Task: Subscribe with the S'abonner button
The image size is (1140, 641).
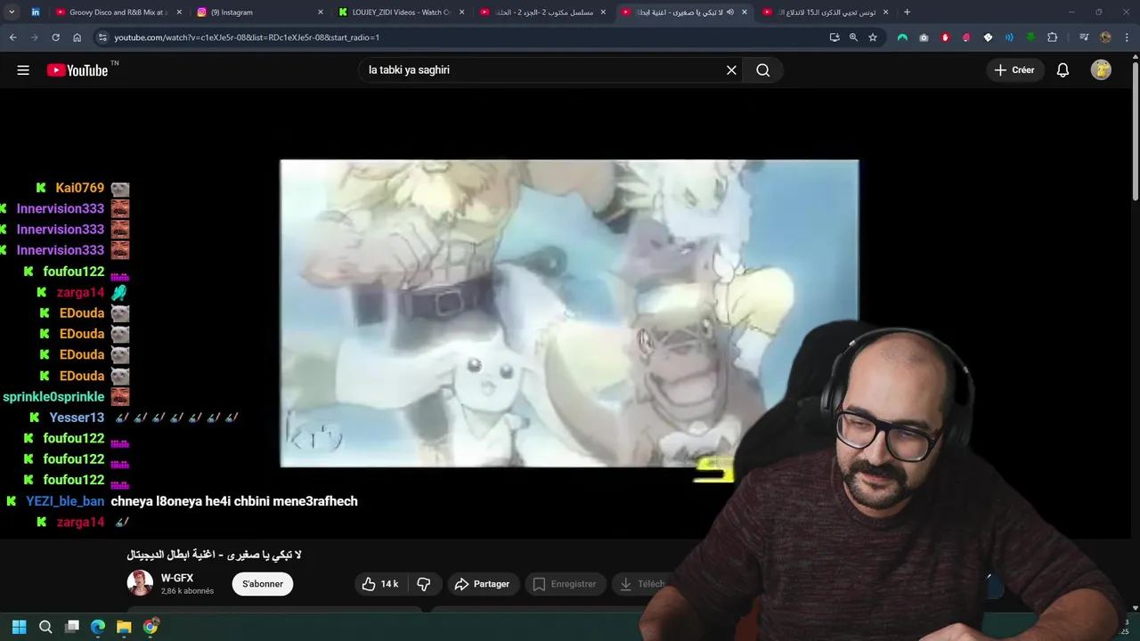Action: point(263,584)
